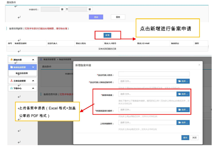This screenshot has height=146, width=215.
Task: Click the 备案申请表 file field
Action: click(x=147, y=94)
